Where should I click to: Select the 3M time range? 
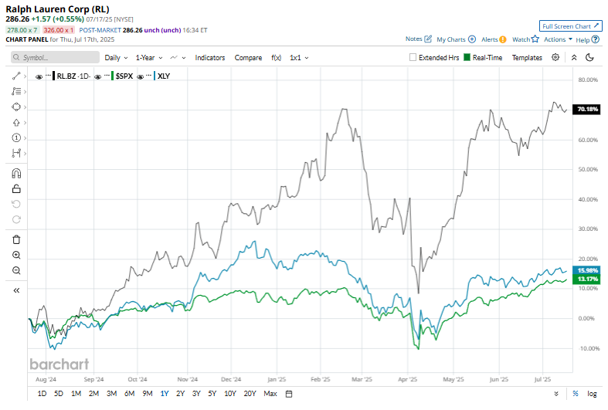pyautogui.click(x=112, y=394)
